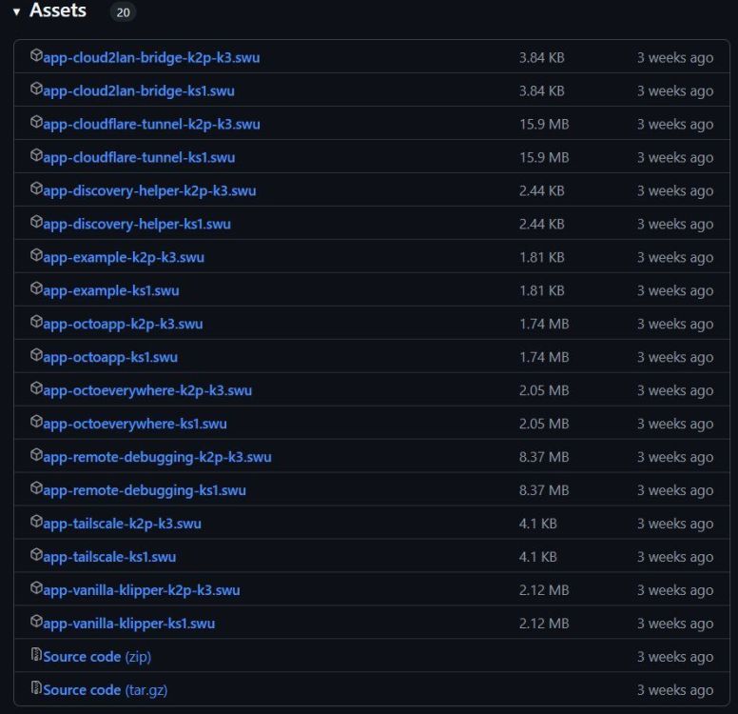Download app-octoapp-ks1.swu asset
The height and width of the screenshot is (714, 738).
[x=110, y=357]
